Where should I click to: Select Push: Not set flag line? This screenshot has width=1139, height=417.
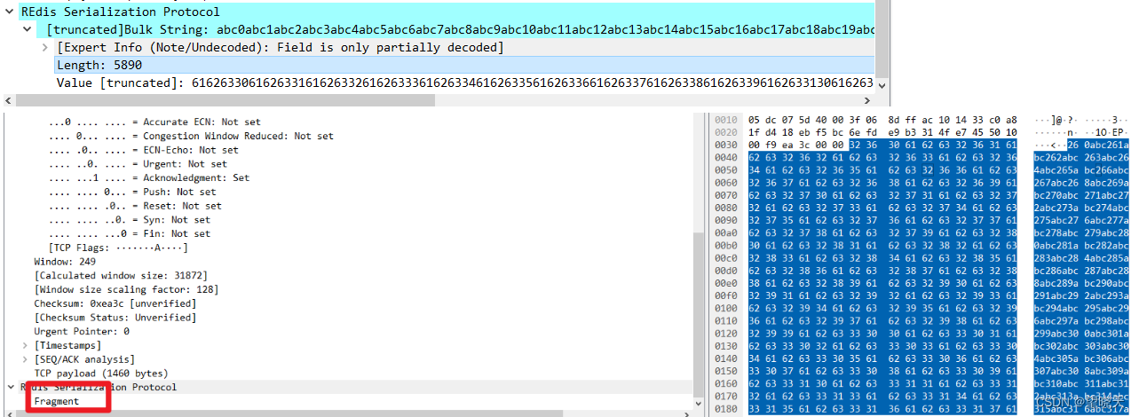tap(131, 192)
